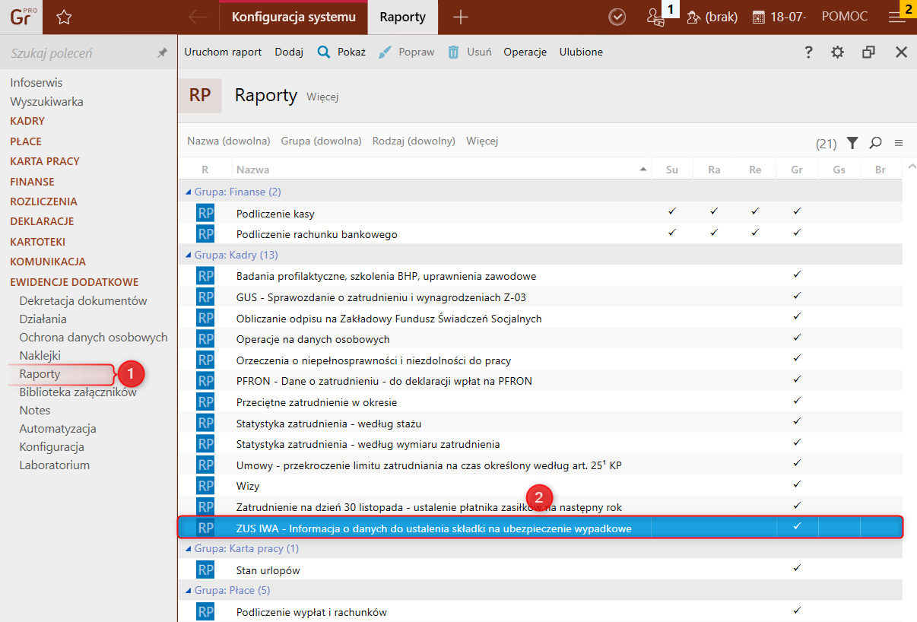Collapse the Grupa: Płace (5) group
Image resolution: width=917 pixels, height=622 pixels.
189,591
